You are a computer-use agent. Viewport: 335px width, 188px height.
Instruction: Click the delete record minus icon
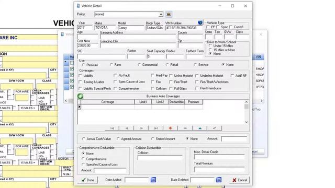(x=185, y=128)
